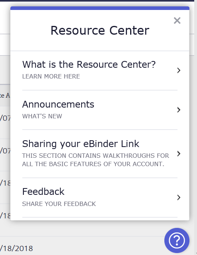
Task: Click the 18/2018 date cell behind panel
Action: click(16, 249)
